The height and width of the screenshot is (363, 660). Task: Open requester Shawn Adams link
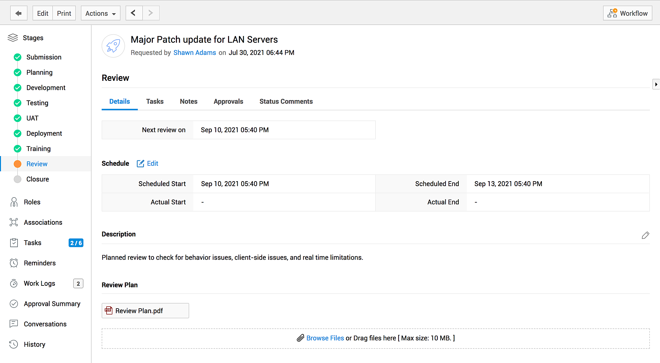(x=195, y=52)
